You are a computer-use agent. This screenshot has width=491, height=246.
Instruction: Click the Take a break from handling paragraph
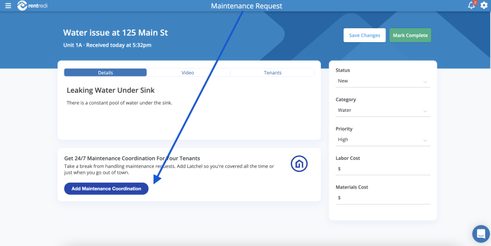(169, 169)
